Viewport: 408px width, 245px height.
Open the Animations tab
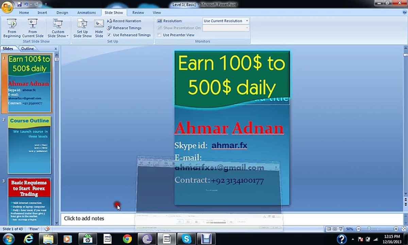click(x=86, y=13)
